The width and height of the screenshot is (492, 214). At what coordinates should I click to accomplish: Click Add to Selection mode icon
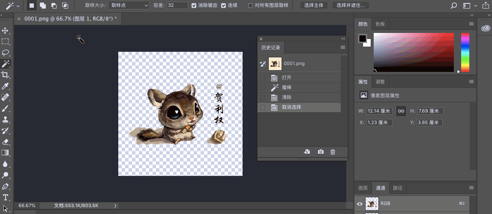43,5
